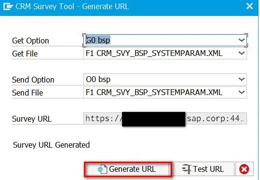Click the red cancel X button
The height and width of the screenshot is (180, 260).
point(244,169)
